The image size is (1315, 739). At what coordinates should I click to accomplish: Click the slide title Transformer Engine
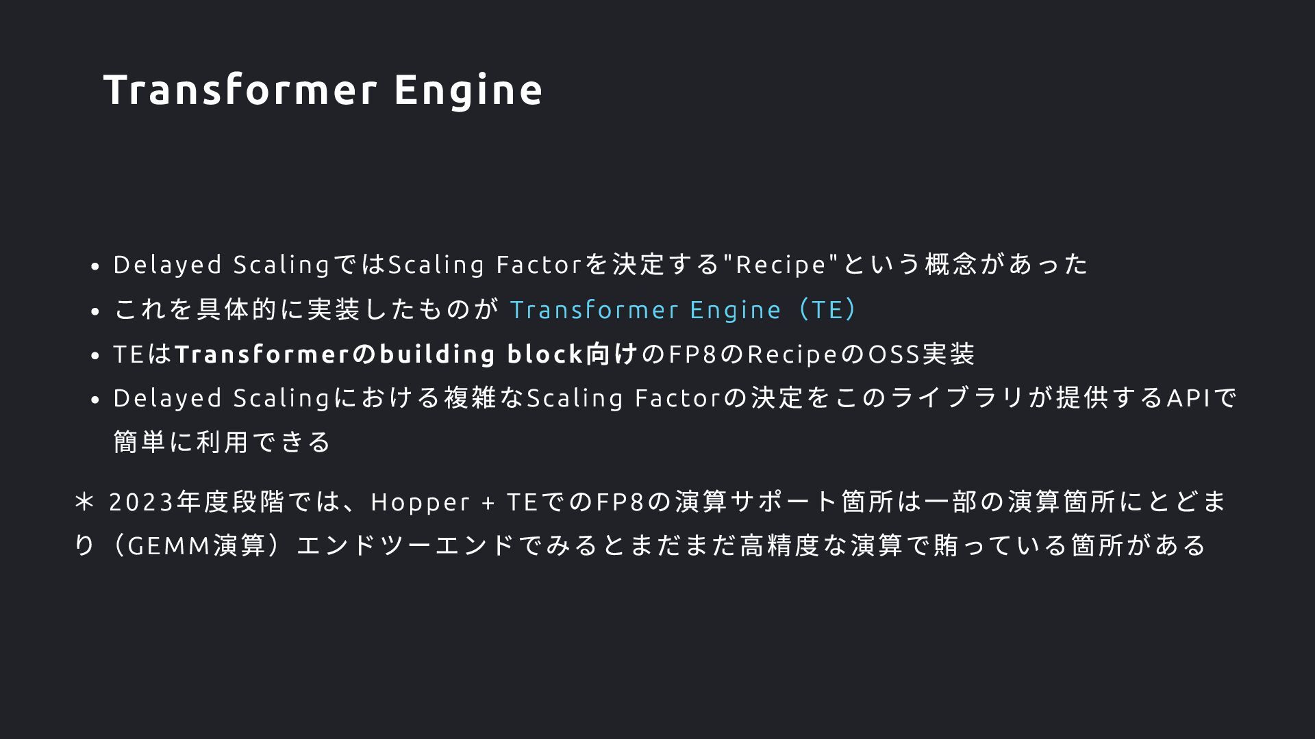[323, 90]
